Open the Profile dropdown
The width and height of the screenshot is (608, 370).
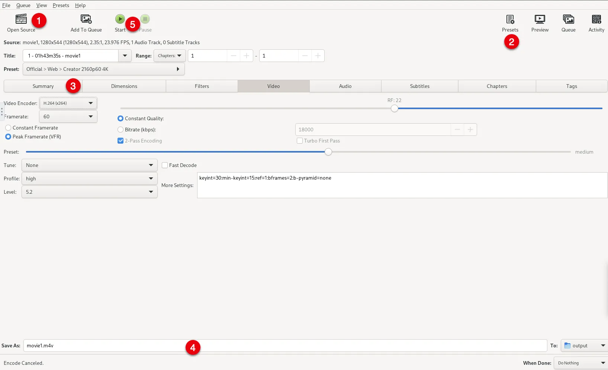(x=89, y=179)
